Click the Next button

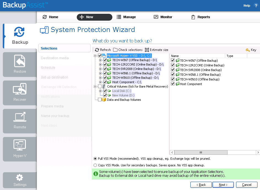pyautogui.click(x=223, y=185)
